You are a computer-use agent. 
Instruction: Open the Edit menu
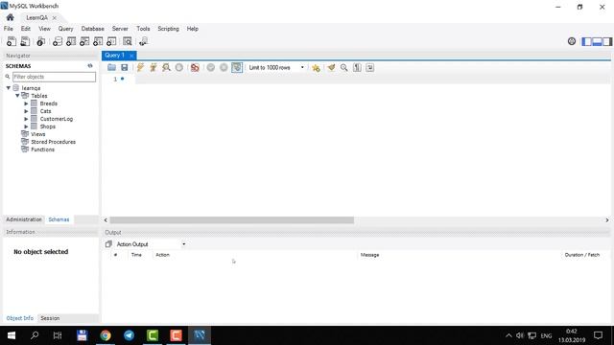pyautogui.click(x=26, y=29)
